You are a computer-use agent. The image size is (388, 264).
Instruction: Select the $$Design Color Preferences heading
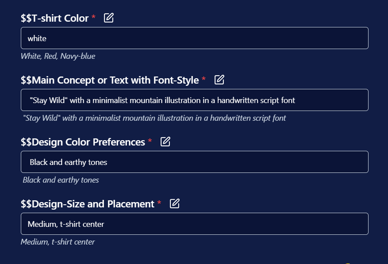pyautogui.click(x=83, y=142)
